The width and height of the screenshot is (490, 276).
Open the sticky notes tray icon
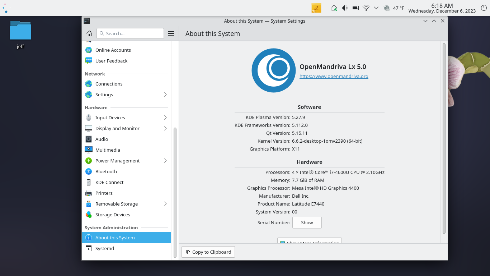(x=316, y=8)
